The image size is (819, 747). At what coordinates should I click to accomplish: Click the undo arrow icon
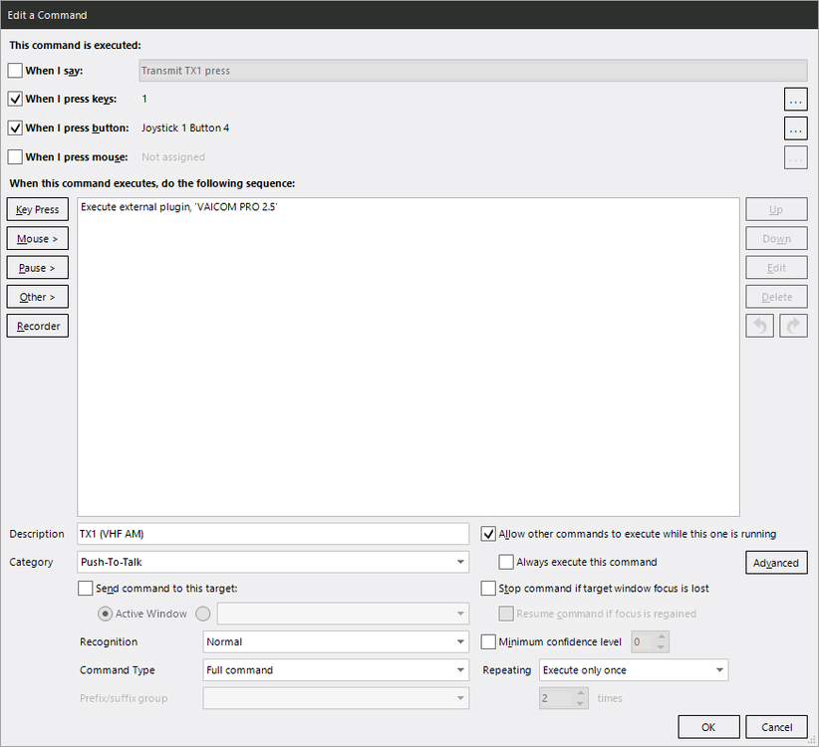point(759,327)
